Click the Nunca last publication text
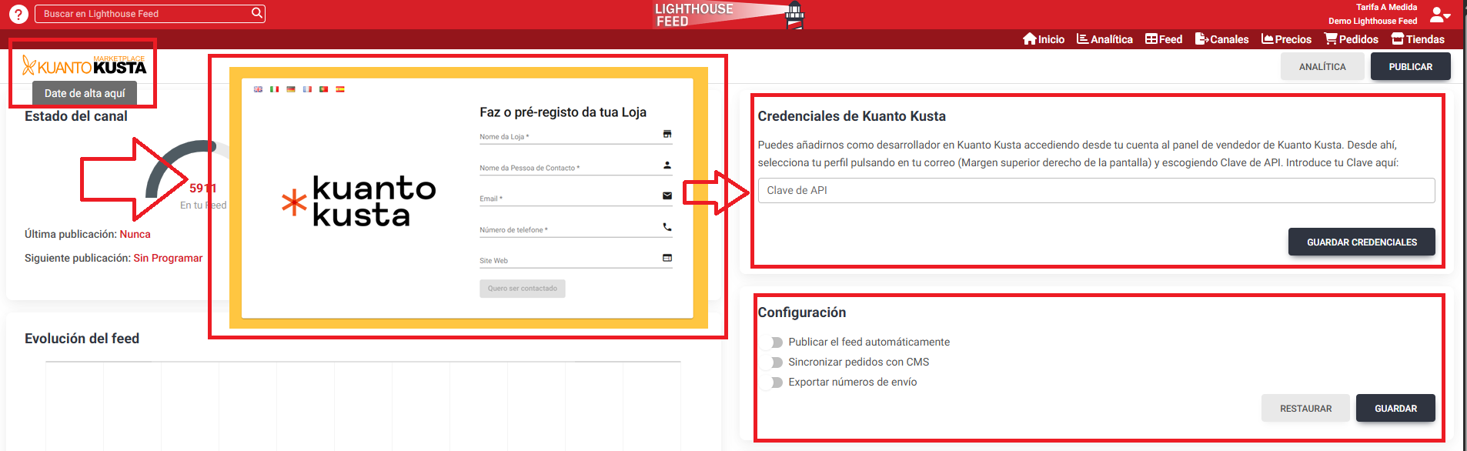The image size is (1467, 451). click(135, 234)
